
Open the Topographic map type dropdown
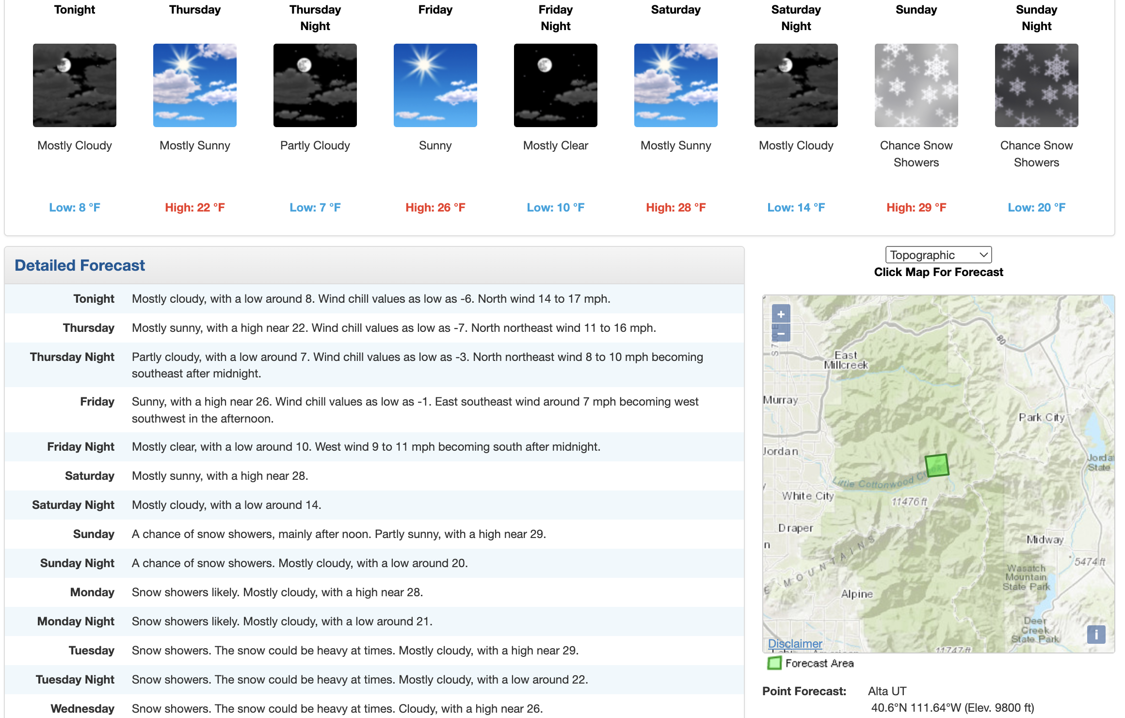coord(938,255)
